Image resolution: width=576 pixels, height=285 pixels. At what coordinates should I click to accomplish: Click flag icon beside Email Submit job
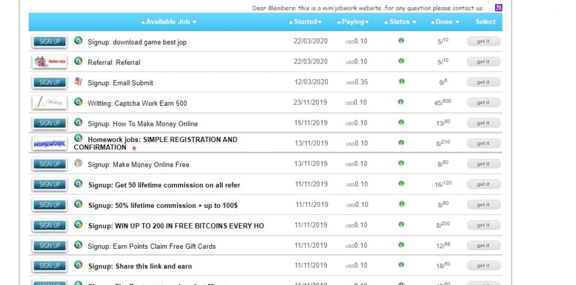pyautogui.click(x=78, y=81)
